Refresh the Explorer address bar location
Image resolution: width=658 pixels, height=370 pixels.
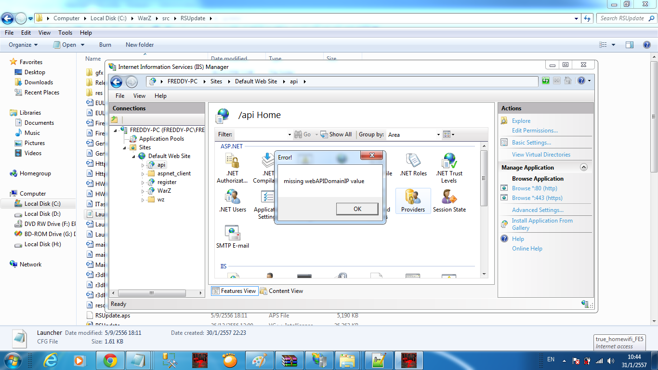pos(587,18)
